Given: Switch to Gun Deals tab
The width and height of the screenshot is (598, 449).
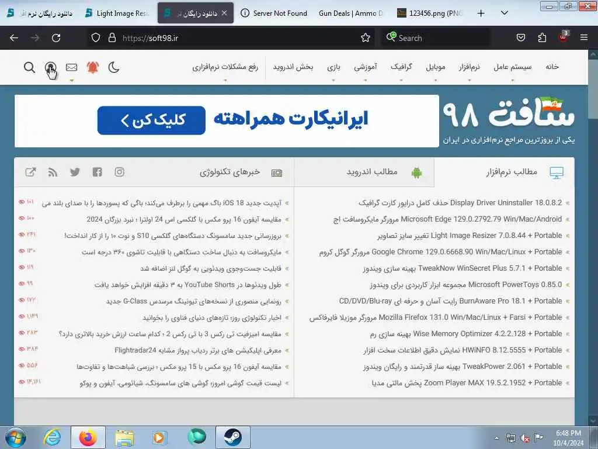Looking at the screenshot, I should (351, 13).
